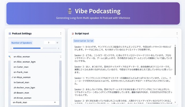This screenshot has width=185, height=107.
Task: Adjust the Number of Speakers slider handle
Action: [42, 48]
